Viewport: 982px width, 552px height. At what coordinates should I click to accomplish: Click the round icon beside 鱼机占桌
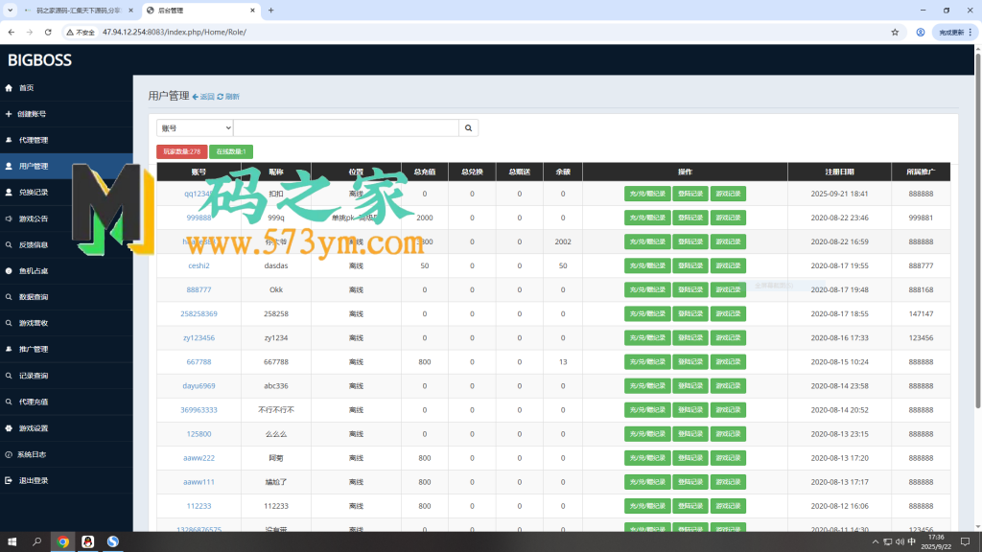click(9, 271)
